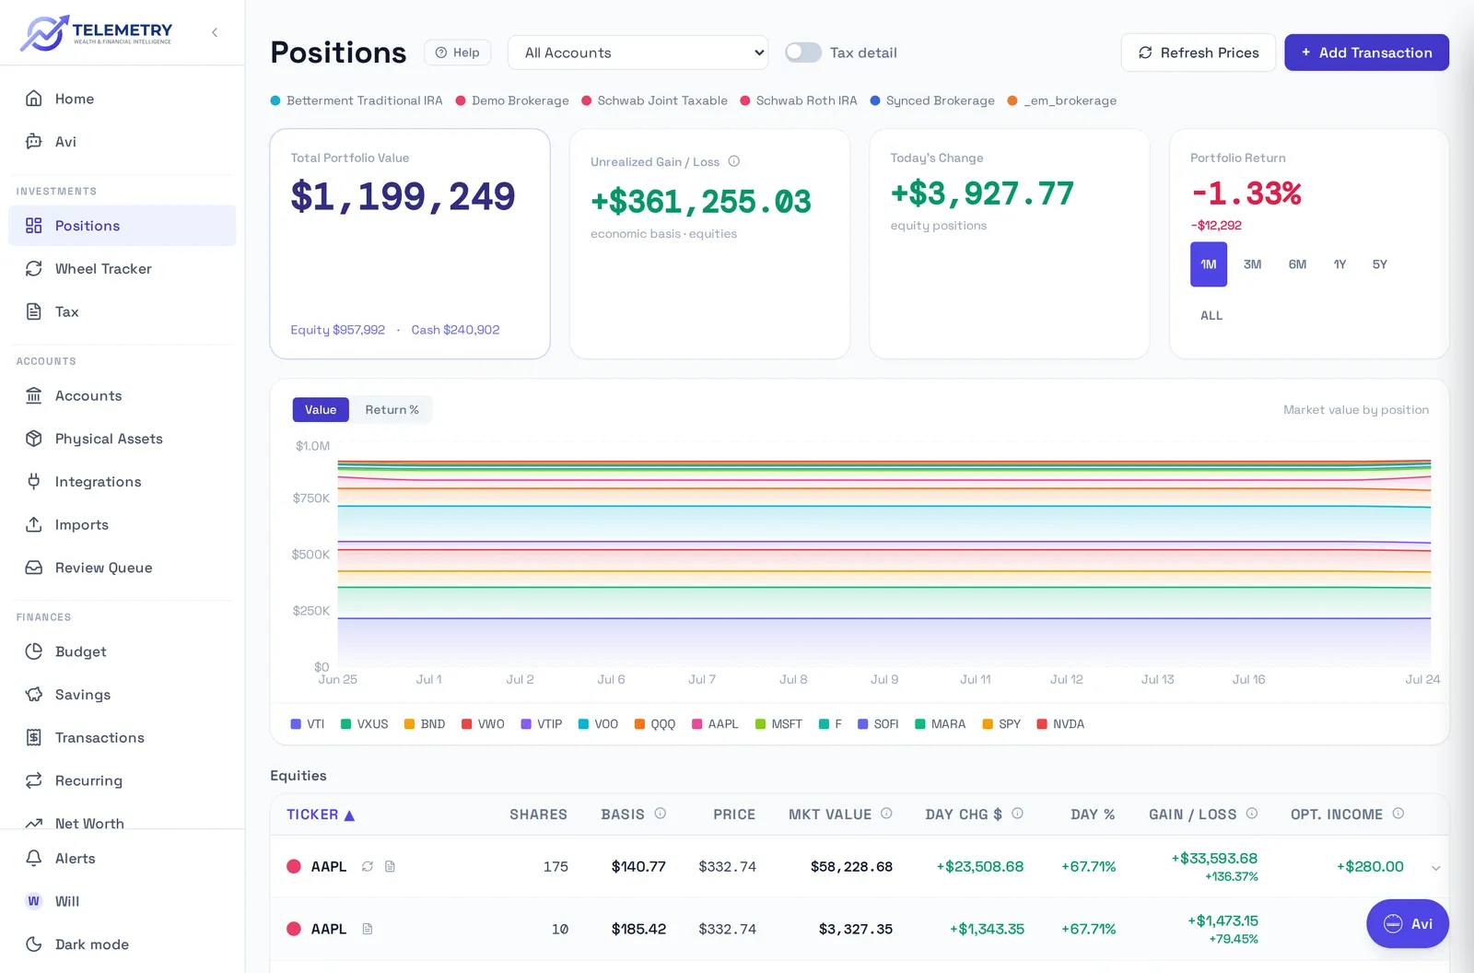Click the BASIS column info icon

click(661, 814)
